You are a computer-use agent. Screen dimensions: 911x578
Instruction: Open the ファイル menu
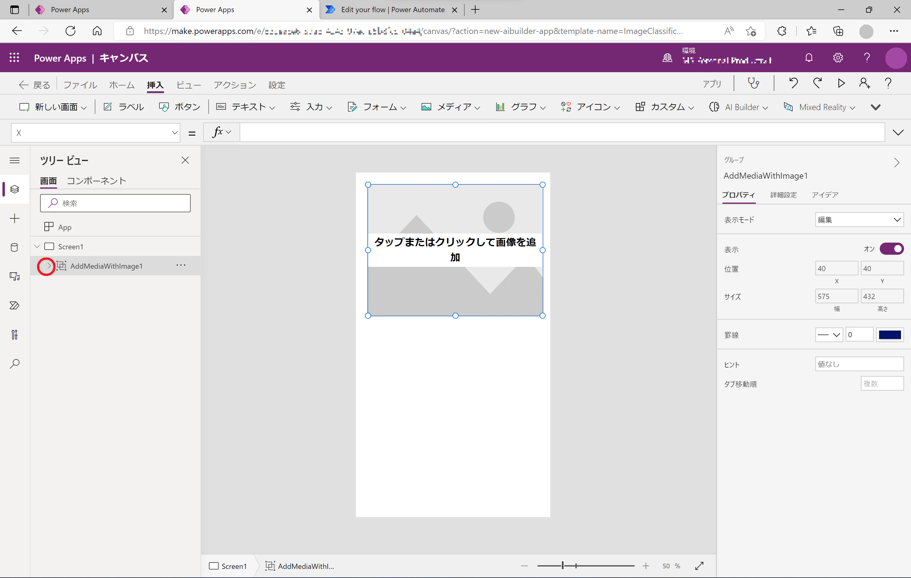(x=80, y=85)
